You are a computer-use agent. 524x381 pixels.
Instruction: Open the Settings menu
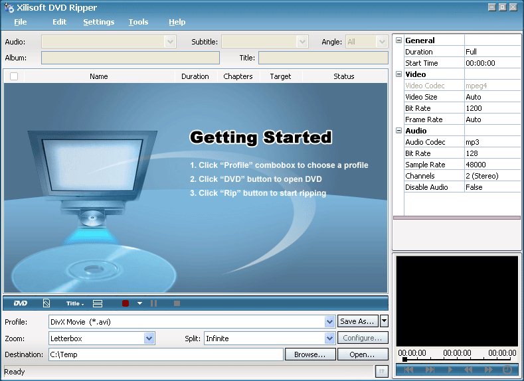pos(98,22)
